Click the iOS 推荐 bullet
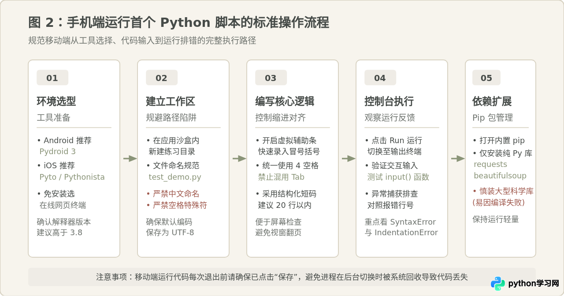 click(x=56, y=166)
